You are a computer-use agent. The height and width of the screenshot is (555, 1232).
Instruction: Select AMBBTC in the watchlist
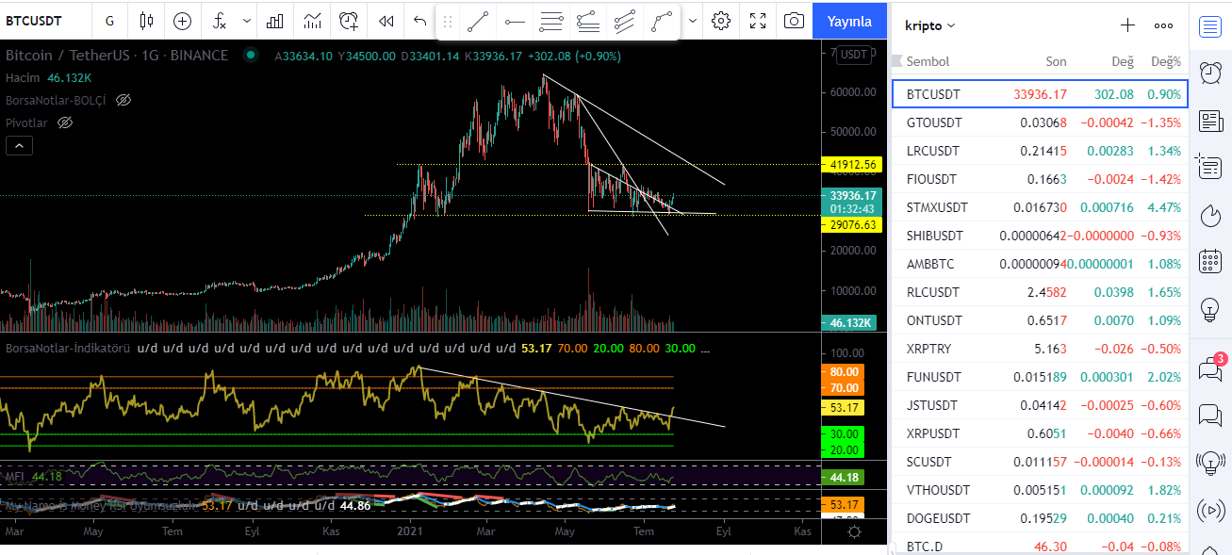(x=1040, y=264)
